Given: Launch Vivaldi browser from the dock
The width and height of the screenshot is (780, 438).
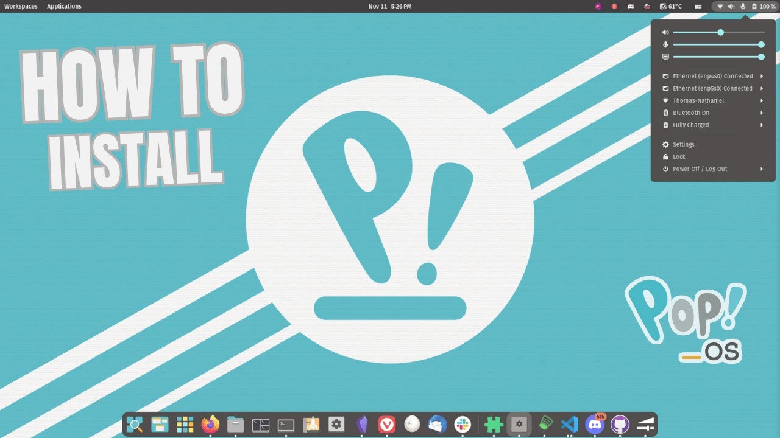Looking at the screenshot, I should 387,424.
